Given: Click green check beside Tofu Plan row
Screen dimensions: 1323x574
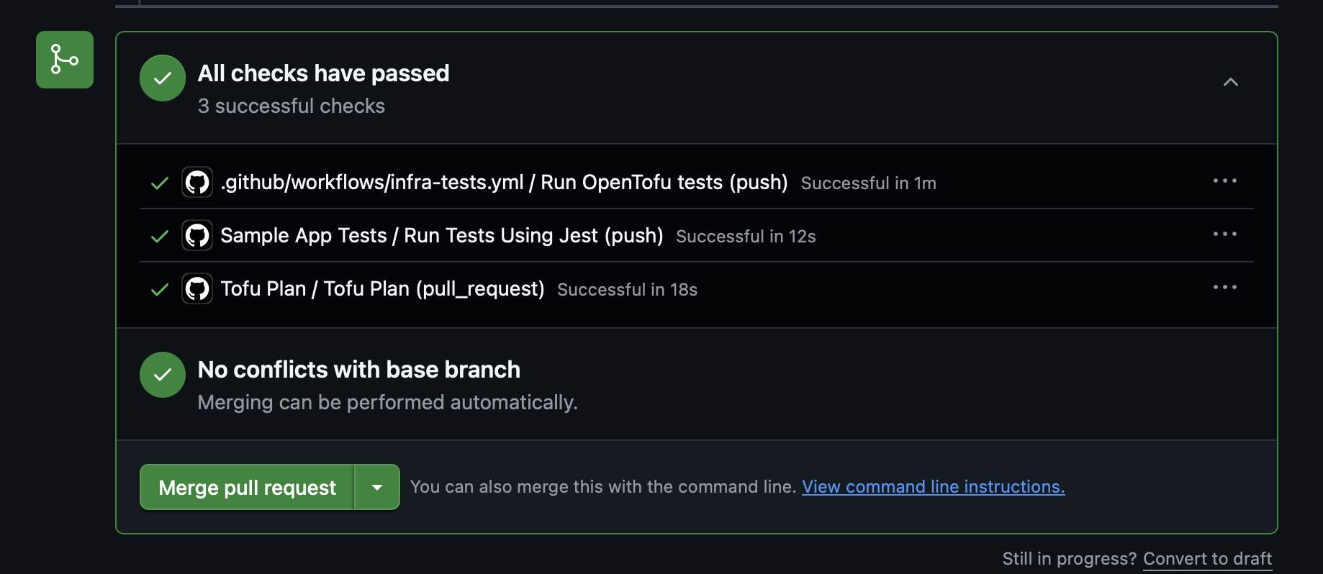Looking at the screenshot, I should tap(160, 290).
